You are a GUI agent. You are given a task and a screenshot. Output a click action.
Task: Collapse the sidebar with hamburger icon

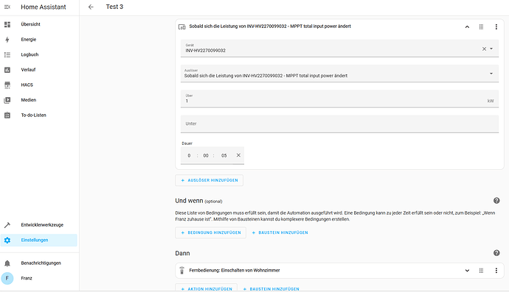point(7,7)
